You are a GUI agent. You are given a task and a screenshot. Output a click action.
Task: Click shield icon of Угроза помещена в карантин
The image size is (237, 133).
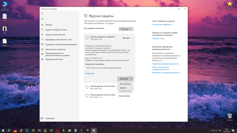(x=87, y=38)
